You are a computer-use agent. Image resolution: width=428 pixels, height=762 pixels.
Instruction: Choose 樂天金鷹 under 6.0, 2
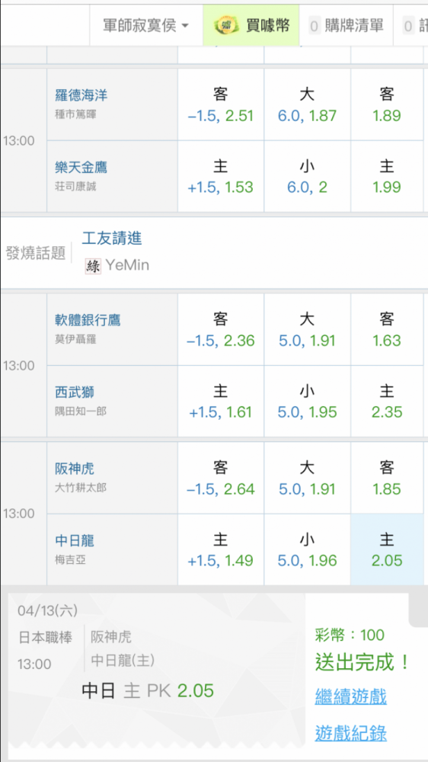[307, 177]
